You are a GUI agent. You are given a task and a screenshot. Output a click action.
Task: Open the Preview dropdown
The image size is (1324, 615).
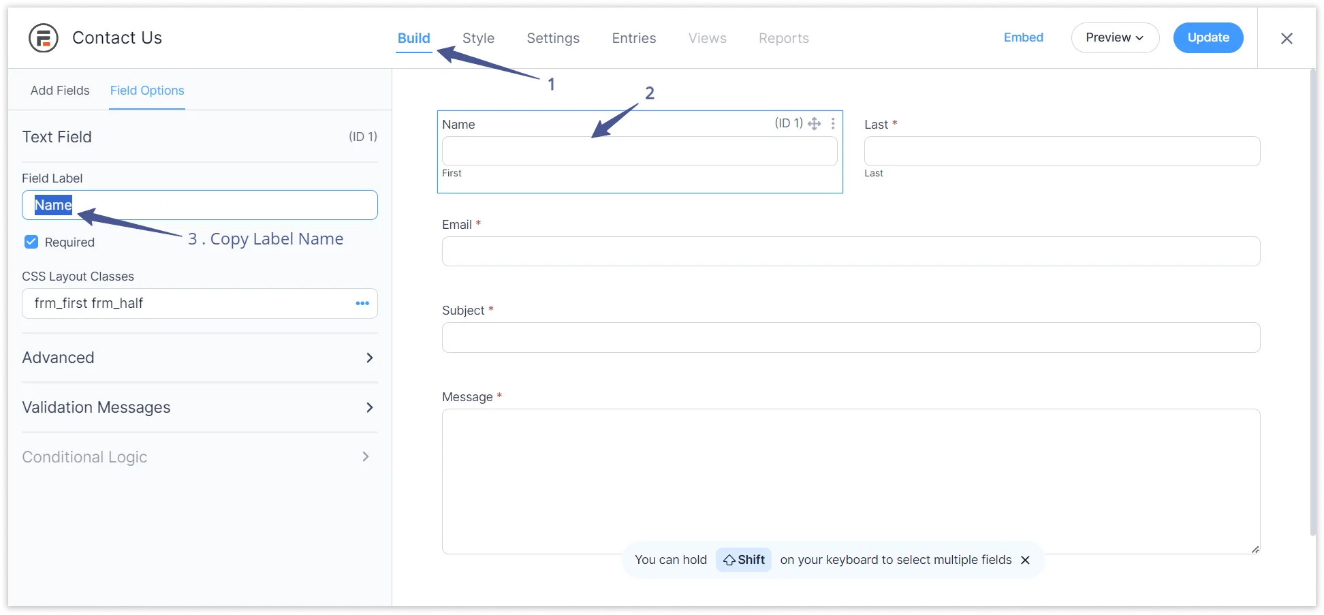[x=1114, y=37]
